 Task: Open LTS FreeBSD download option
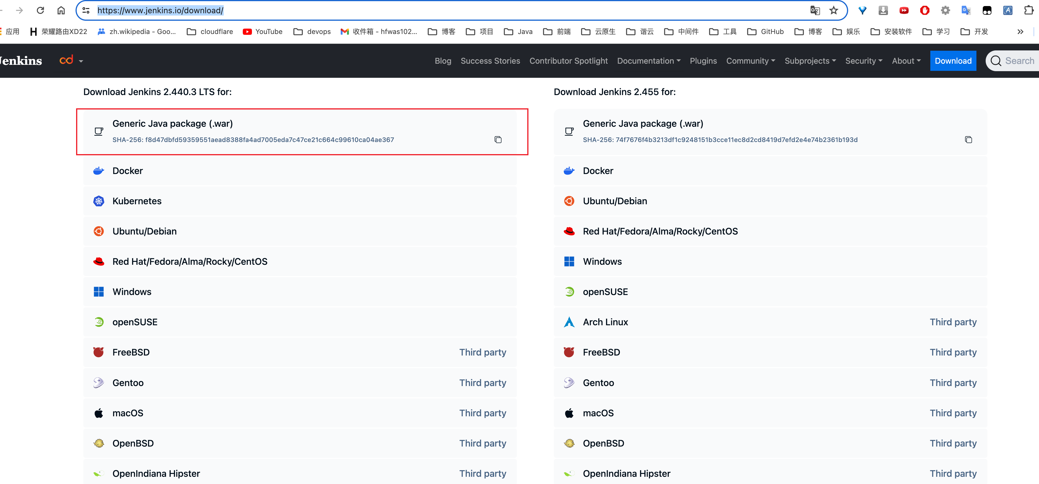click(x=300, y=352)
